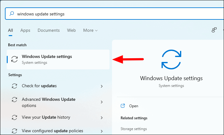Click the open-in-new-window icon beside Open

(x=123, y=106)
